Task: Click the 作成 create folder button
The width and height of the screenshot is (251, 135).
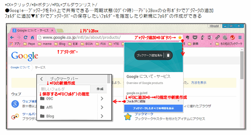Action: point(100,89)
